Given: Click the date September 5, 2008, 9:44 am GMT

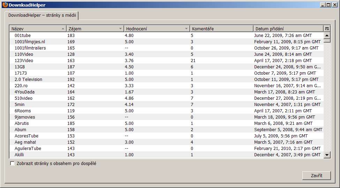Looking at the screenshot, I should 288,130.
